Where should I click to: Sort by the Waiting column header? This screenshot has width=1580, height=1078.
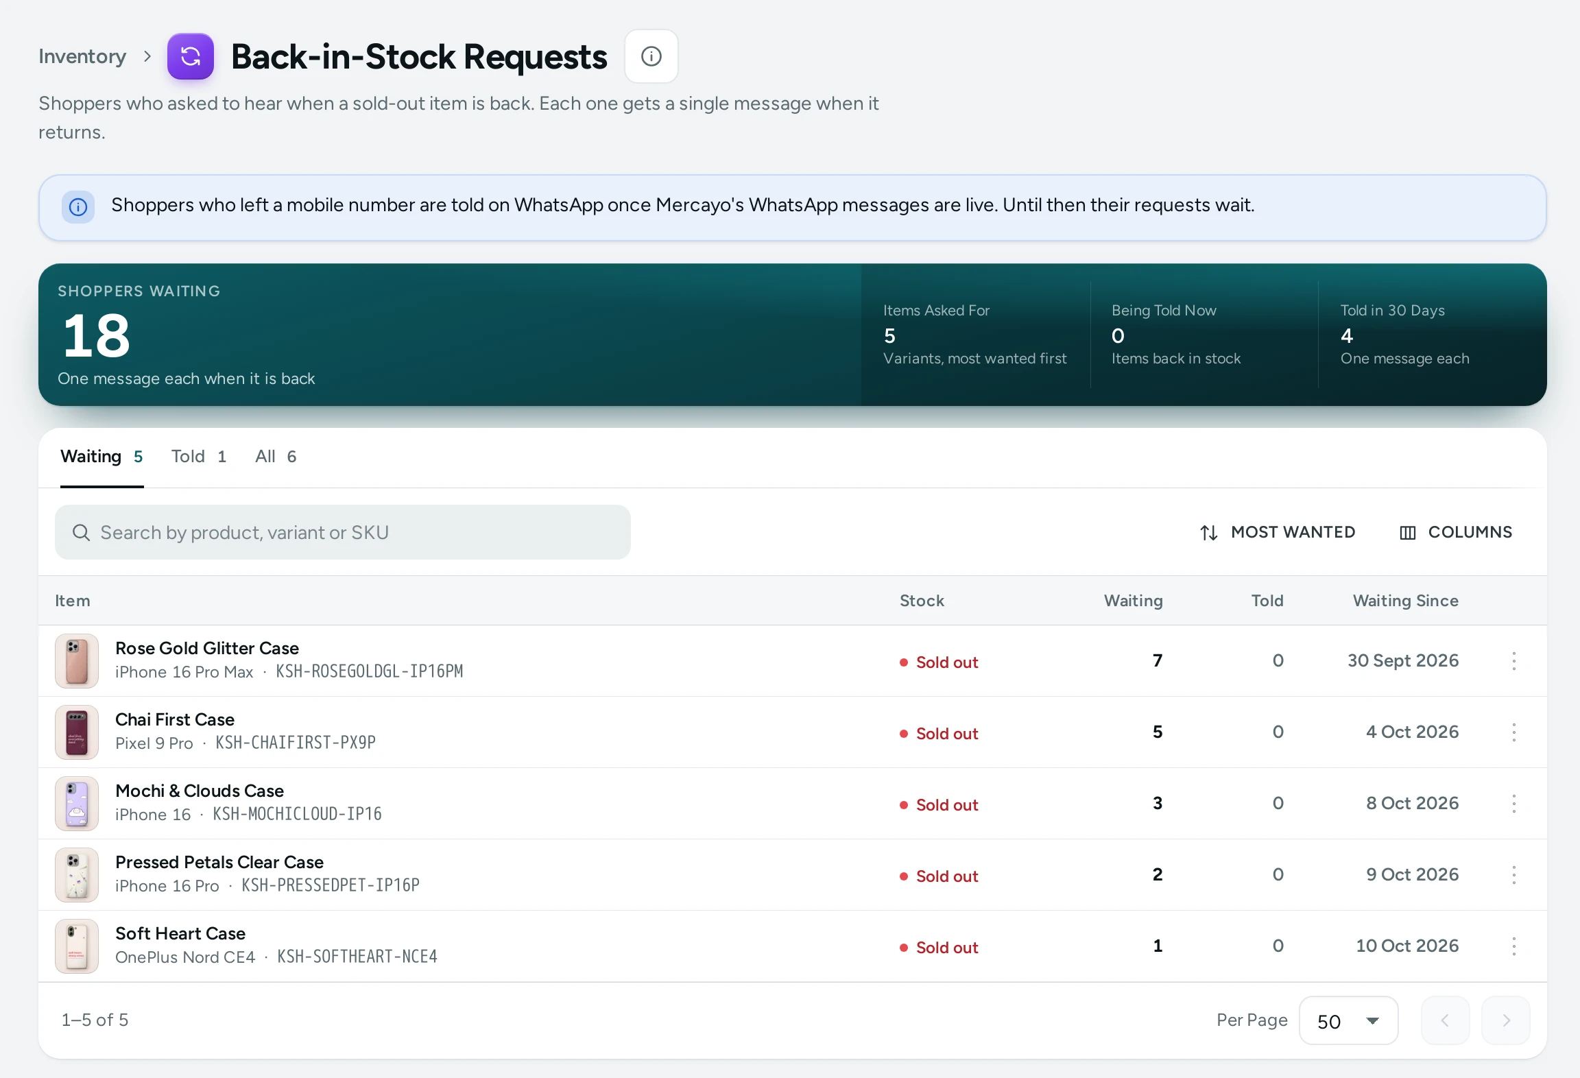coord(1133,601)
